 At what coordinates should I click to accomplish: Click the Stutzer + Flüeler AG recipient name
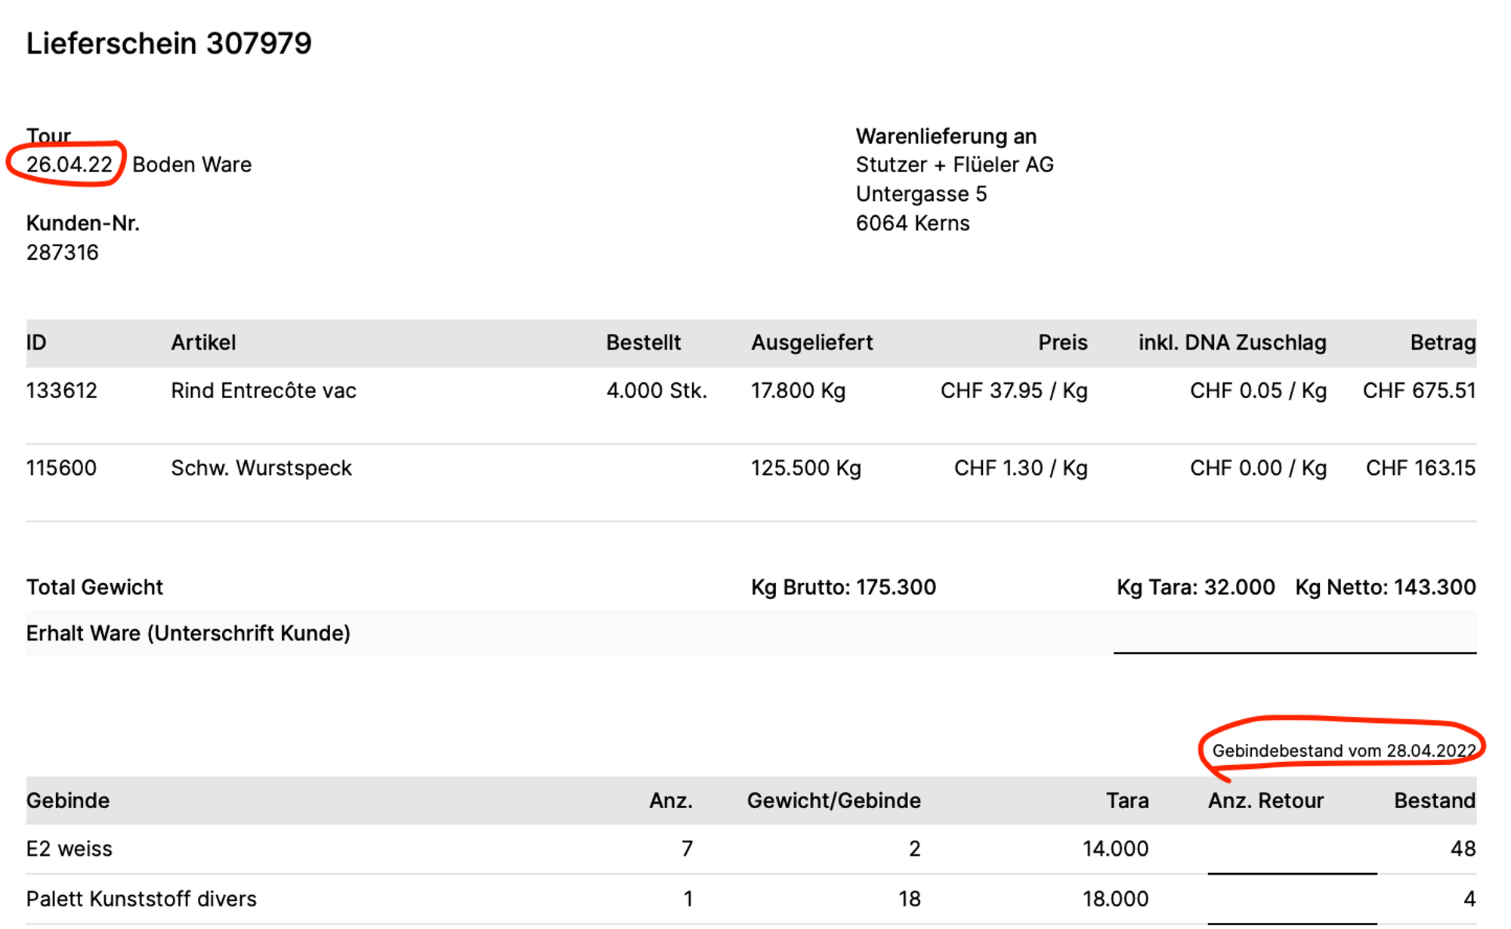[x=954, y=165]
